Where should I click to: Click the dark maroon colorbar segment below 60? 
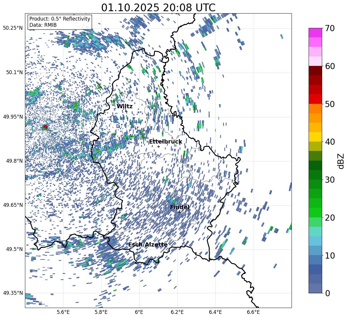pos(315,70)
